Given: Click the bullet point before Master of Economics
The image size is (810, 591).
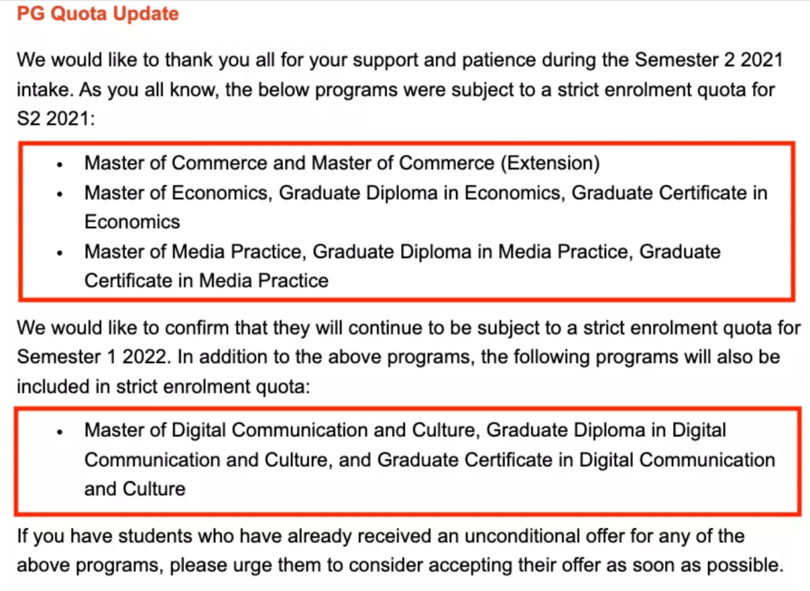Looking at the screenshot, I should click(x=60, y=195).
